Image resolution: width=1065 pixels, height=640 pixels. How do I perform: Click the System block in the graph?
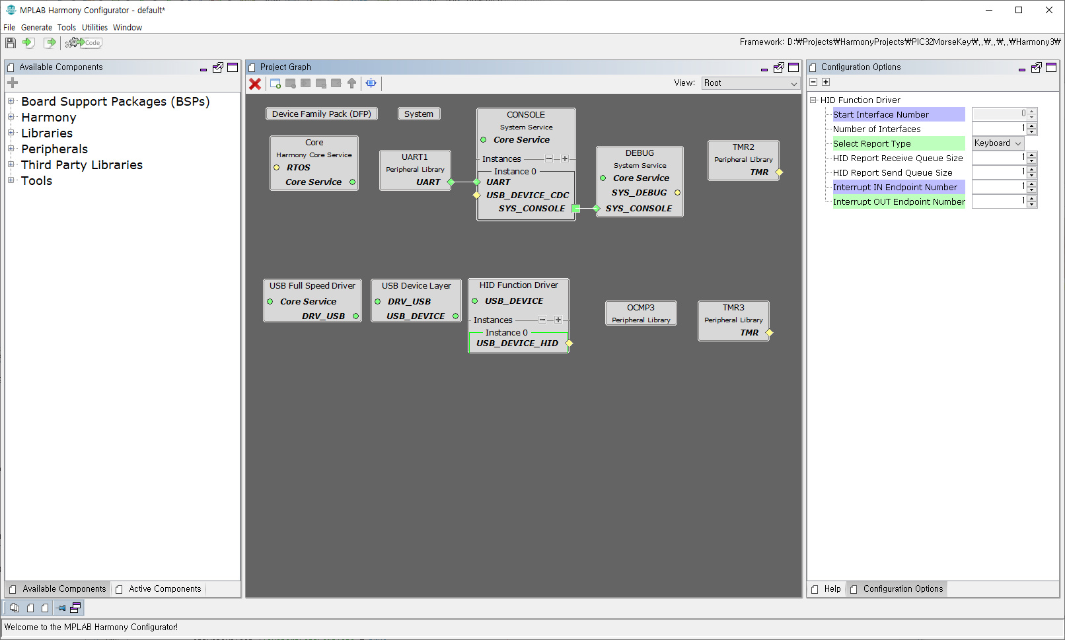(419, 114)
